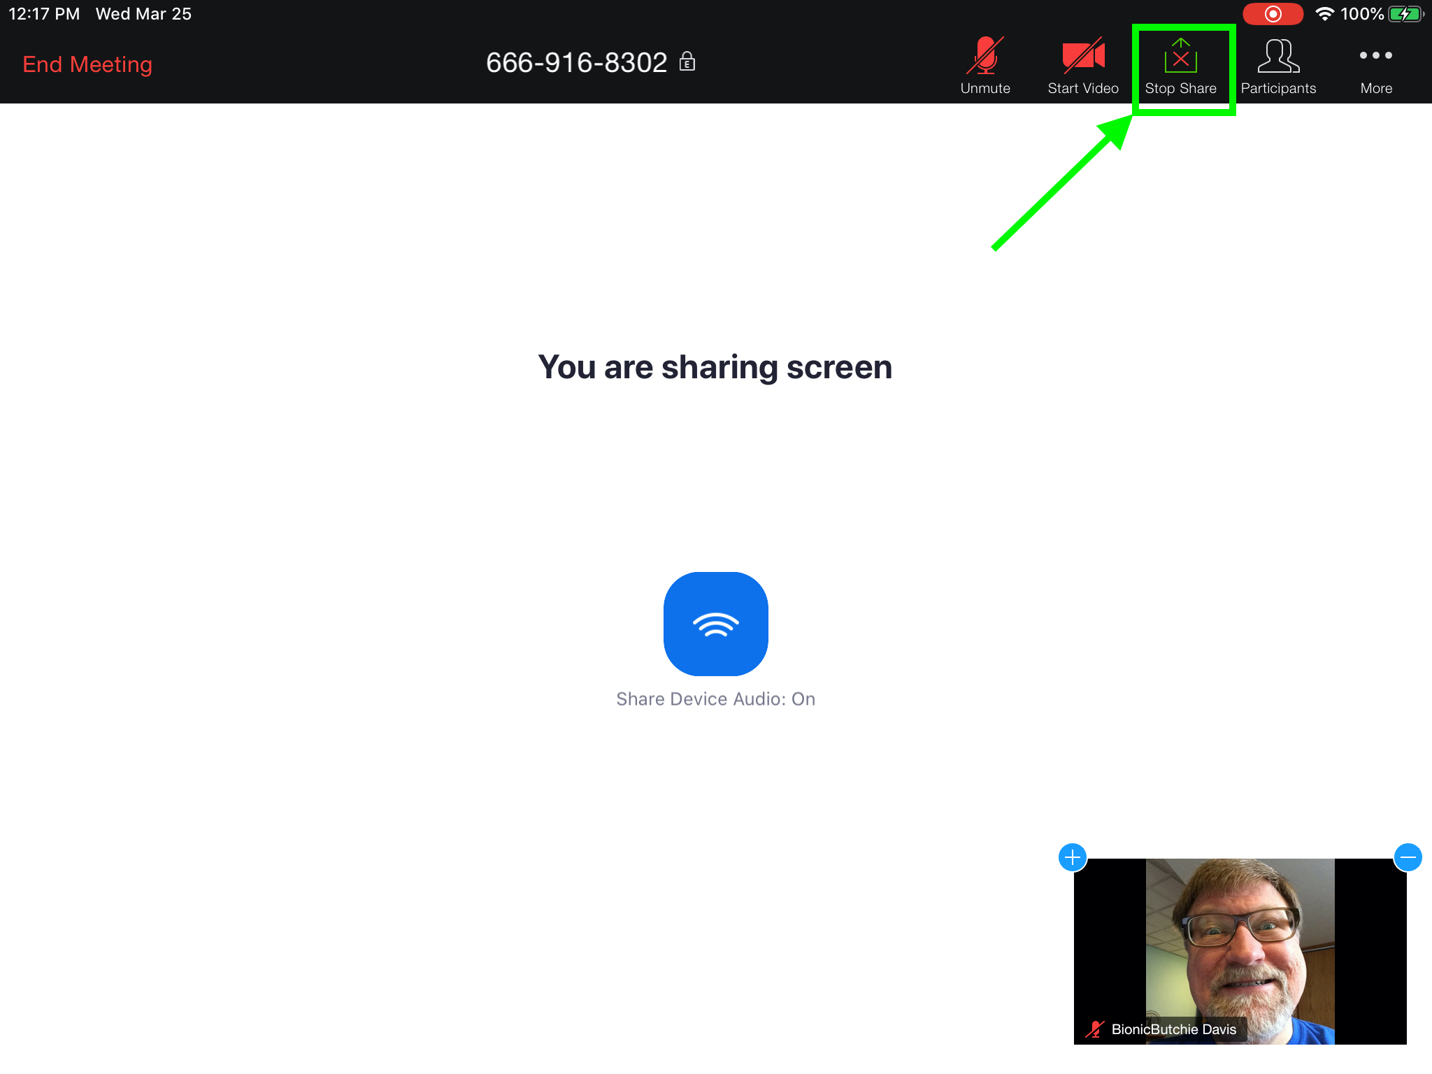
Task: Tap the Wi-Fi status icon
Action: [x=1324, y=14]
